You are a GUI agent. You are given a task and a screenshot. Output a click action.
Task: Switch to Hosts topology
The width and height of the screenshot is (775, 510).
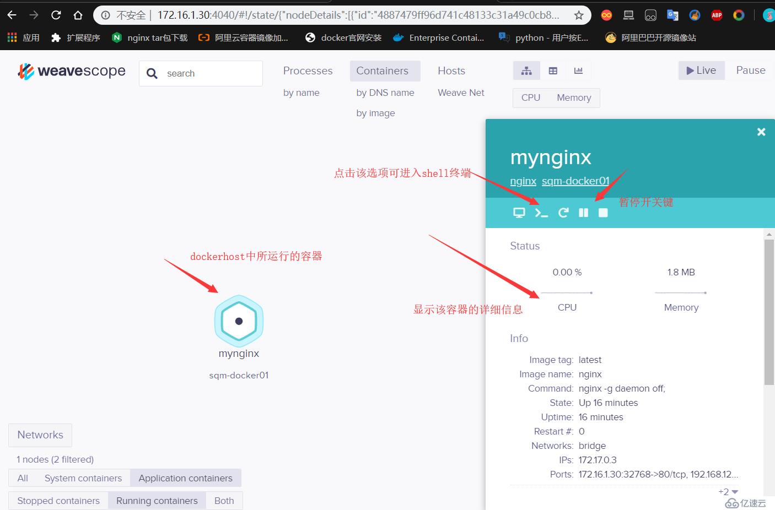click(451, 70)
